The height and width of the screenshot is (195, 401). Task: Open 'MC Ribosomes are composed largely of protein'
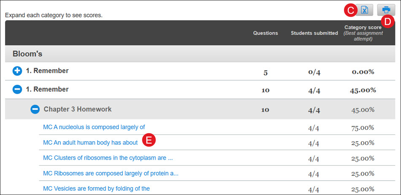[111, 174]
